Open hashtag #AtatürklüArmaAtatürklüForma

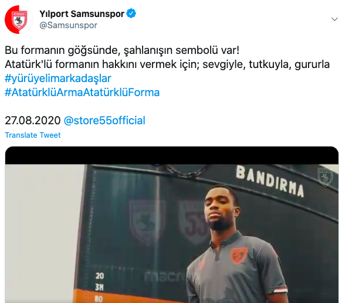coord(82,93)
